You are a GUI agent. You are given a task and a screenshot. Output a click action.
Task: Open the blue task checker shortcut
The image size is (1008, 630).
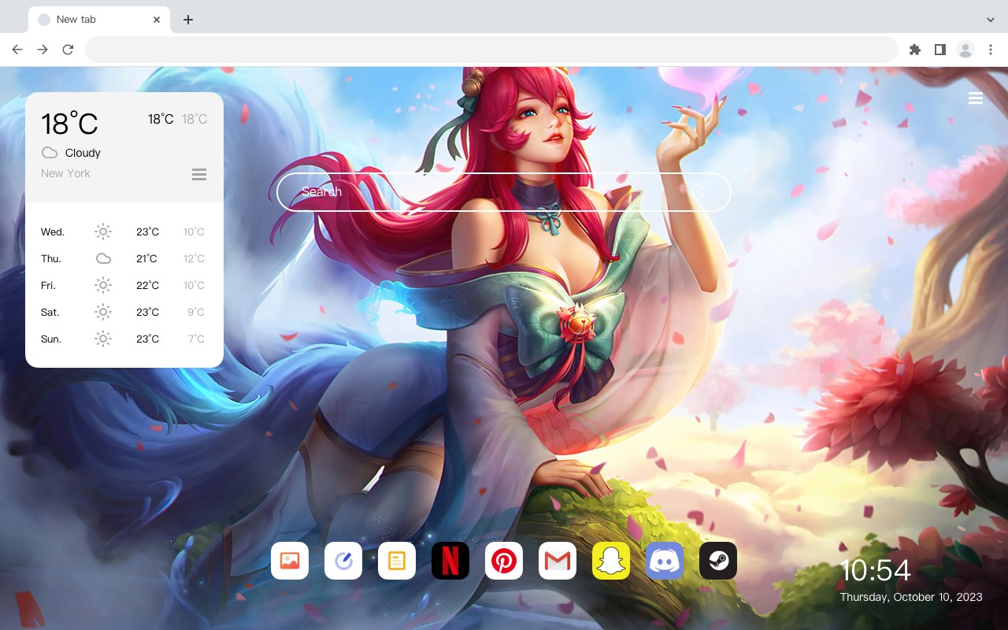coord(343,561)
